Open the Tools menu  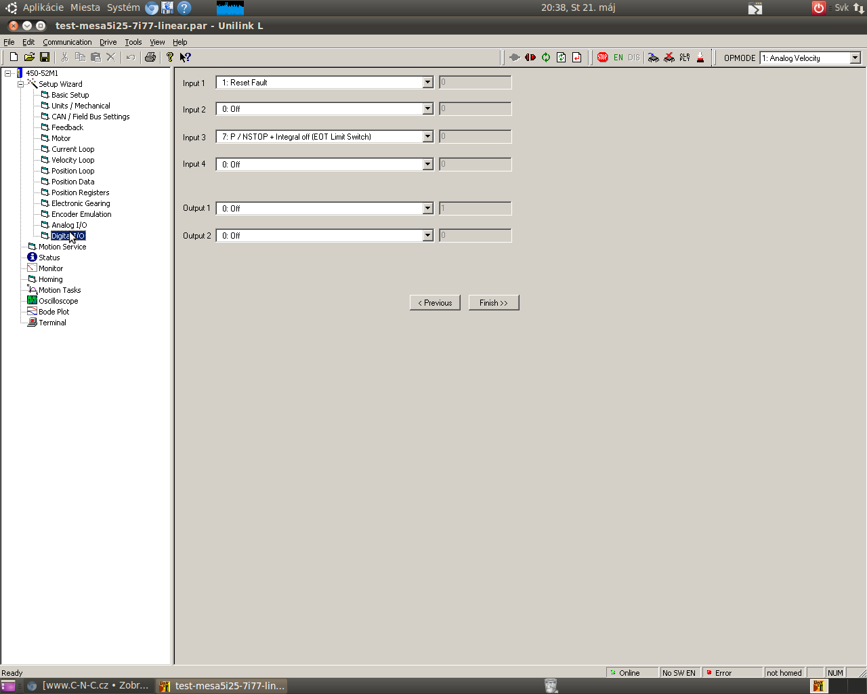(133, 42)
